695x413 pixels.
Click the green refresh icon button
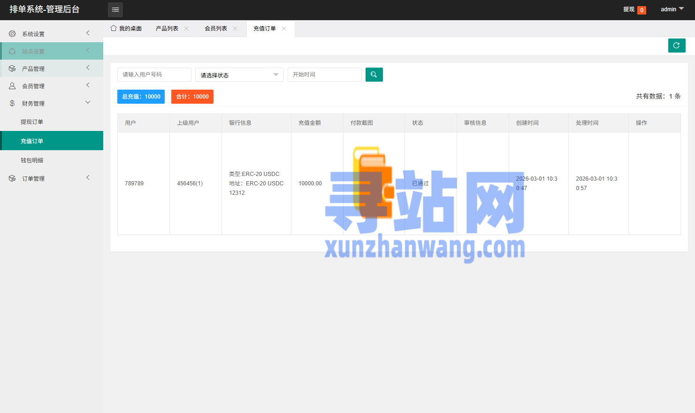click(x=676, y=46)
